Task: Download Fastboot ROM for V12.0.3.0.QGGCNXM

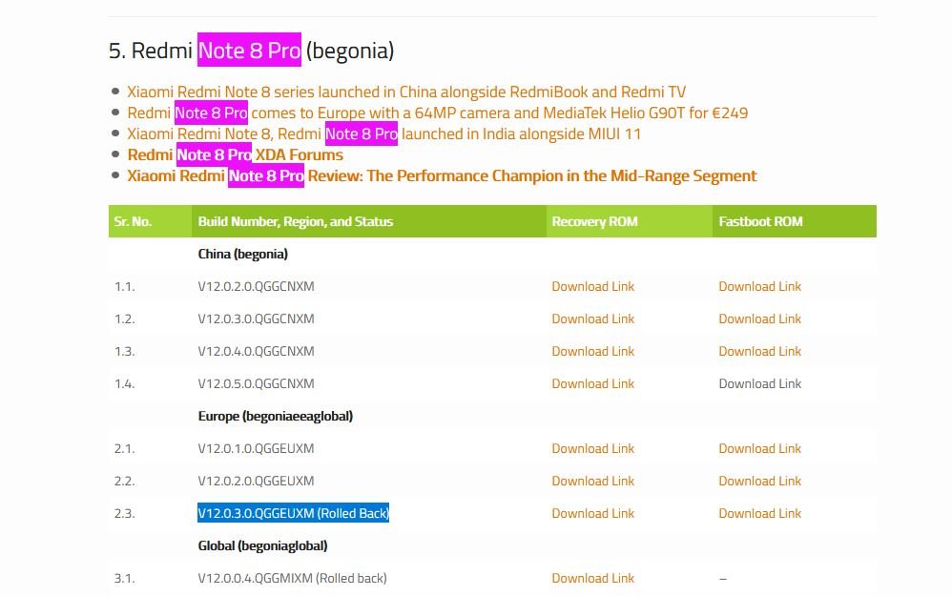Action: [x=759, y=319]
